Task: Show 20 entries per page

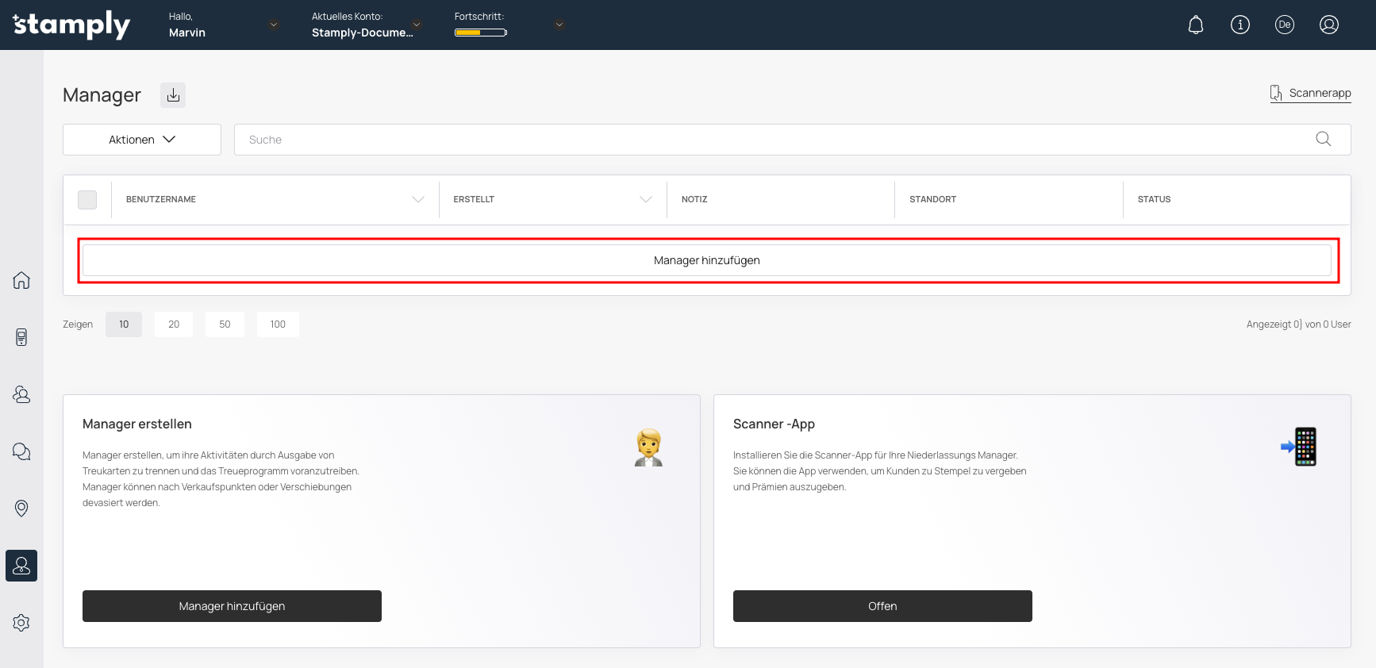Action: 174,324
